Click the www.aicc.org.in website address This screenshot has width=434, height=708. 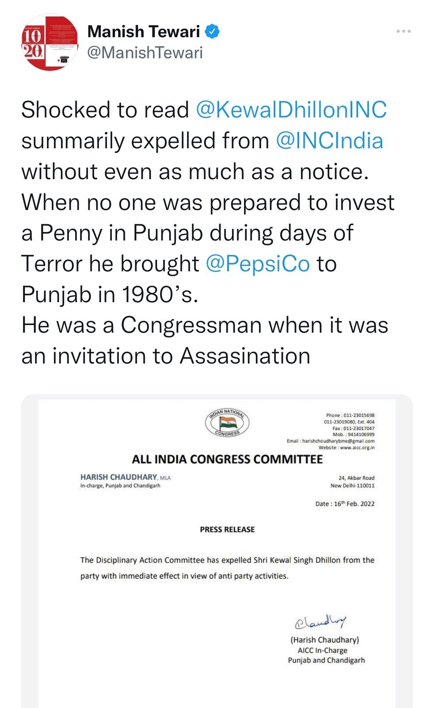tap(357, 447)
